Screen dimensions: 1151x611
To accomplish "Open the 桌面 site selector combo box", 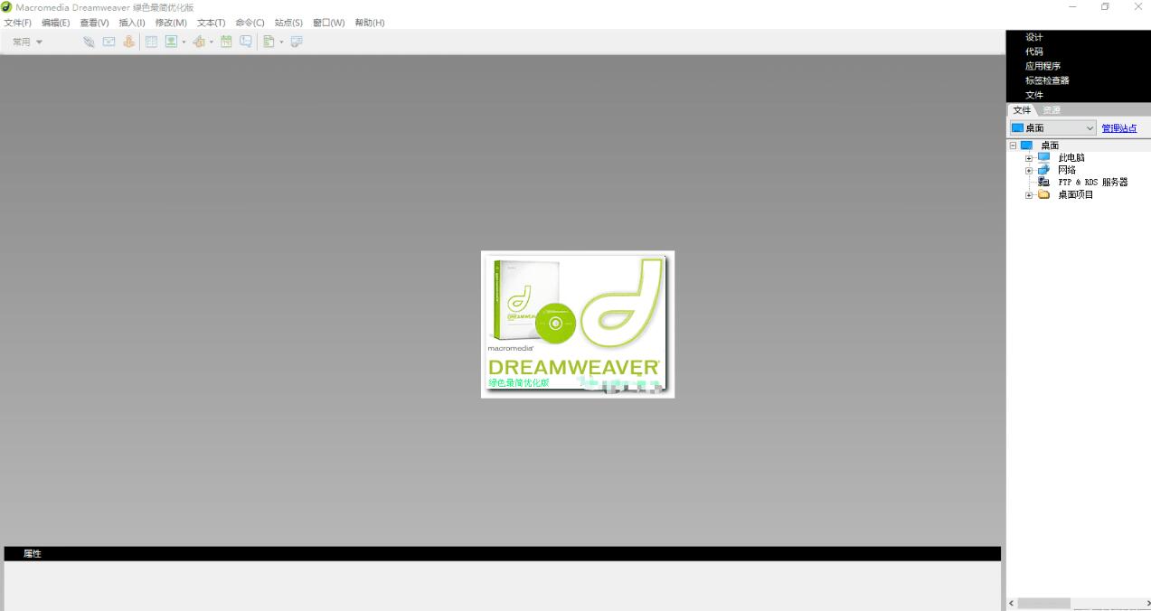I will tap(1052, 128).
